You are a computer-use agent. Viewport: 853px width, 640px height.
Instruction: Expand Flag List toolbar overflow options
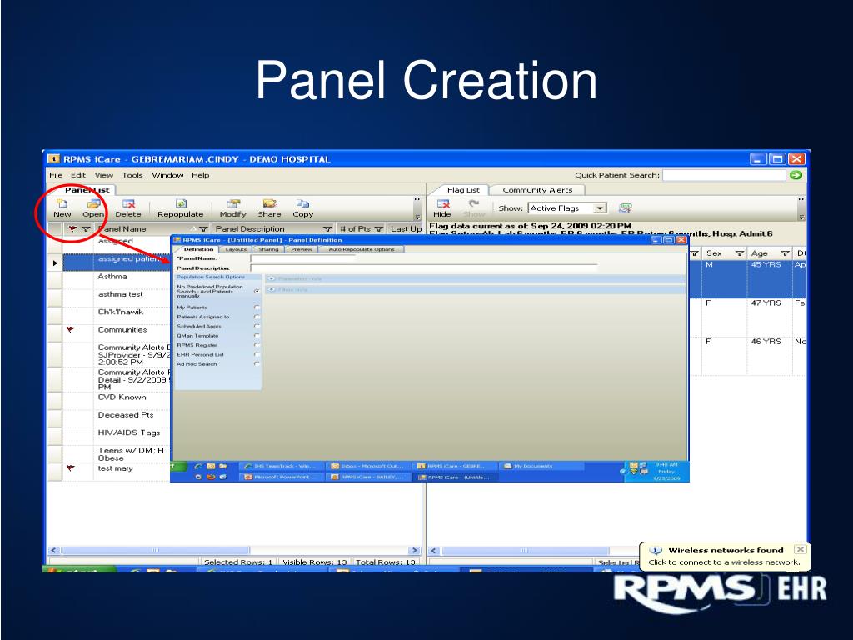[801, 217]
